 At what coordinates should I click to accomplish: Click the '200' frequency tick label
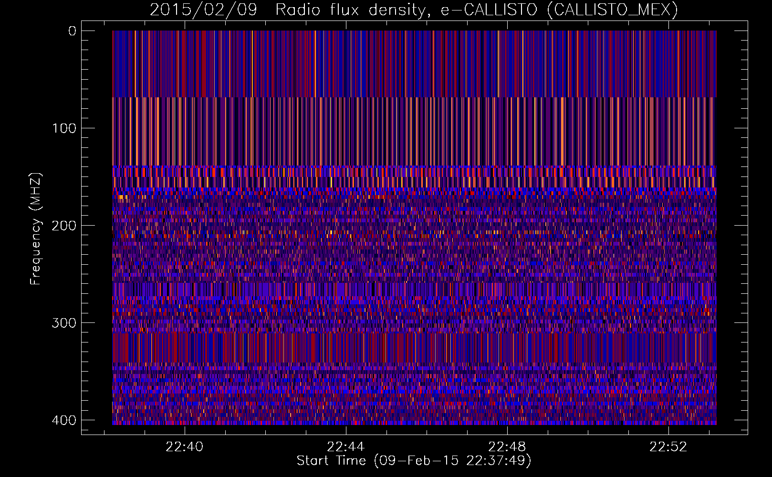63,226
